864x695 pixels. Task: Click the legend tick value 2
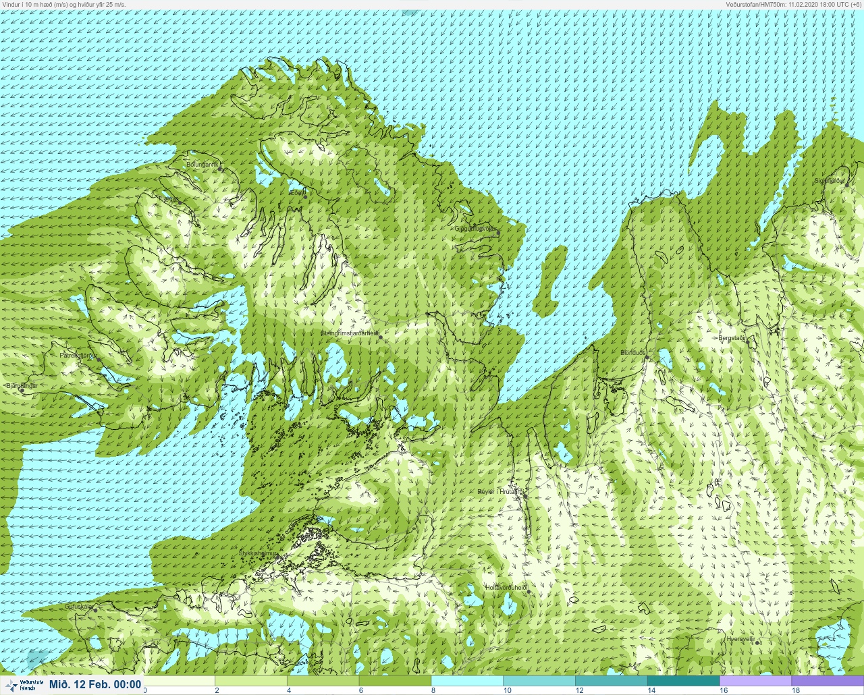pos(217,690)
